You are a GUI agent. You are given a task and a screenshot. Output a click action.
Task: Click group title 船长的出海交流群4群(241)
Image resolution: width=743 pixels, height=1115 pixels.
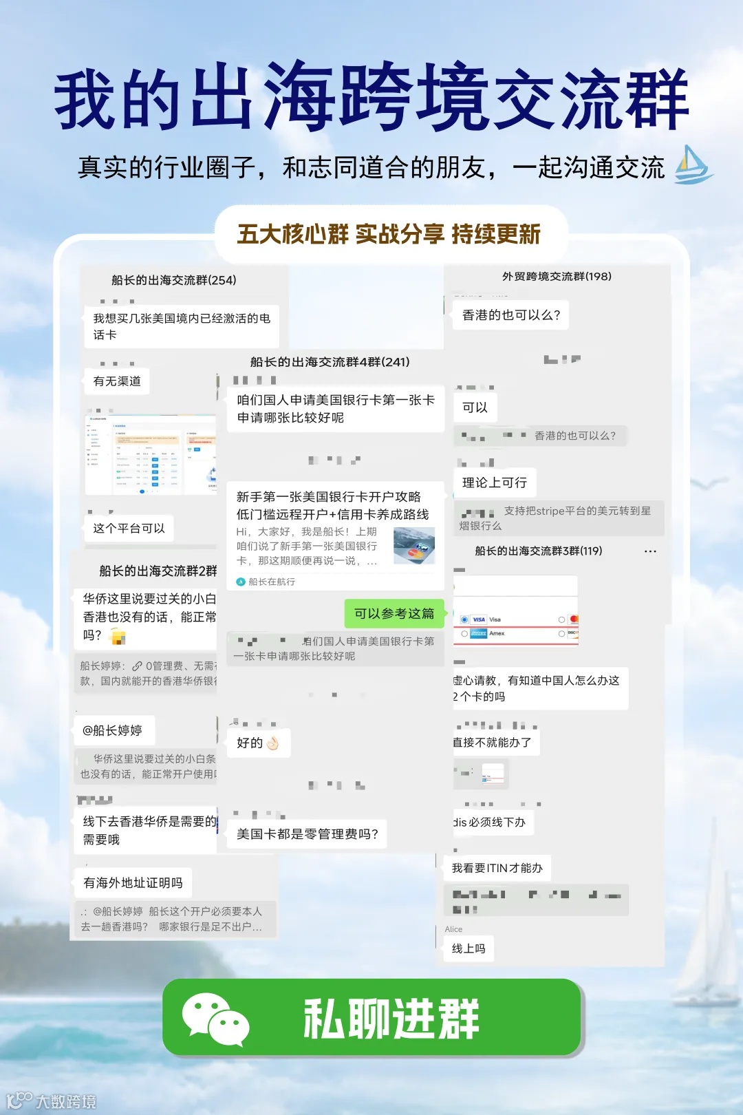pyautogui.click(x=330, y=362)
